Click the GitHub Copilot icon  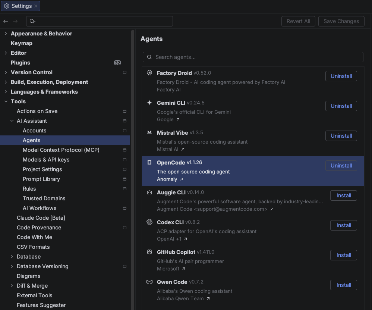click(x=149, y=252)
